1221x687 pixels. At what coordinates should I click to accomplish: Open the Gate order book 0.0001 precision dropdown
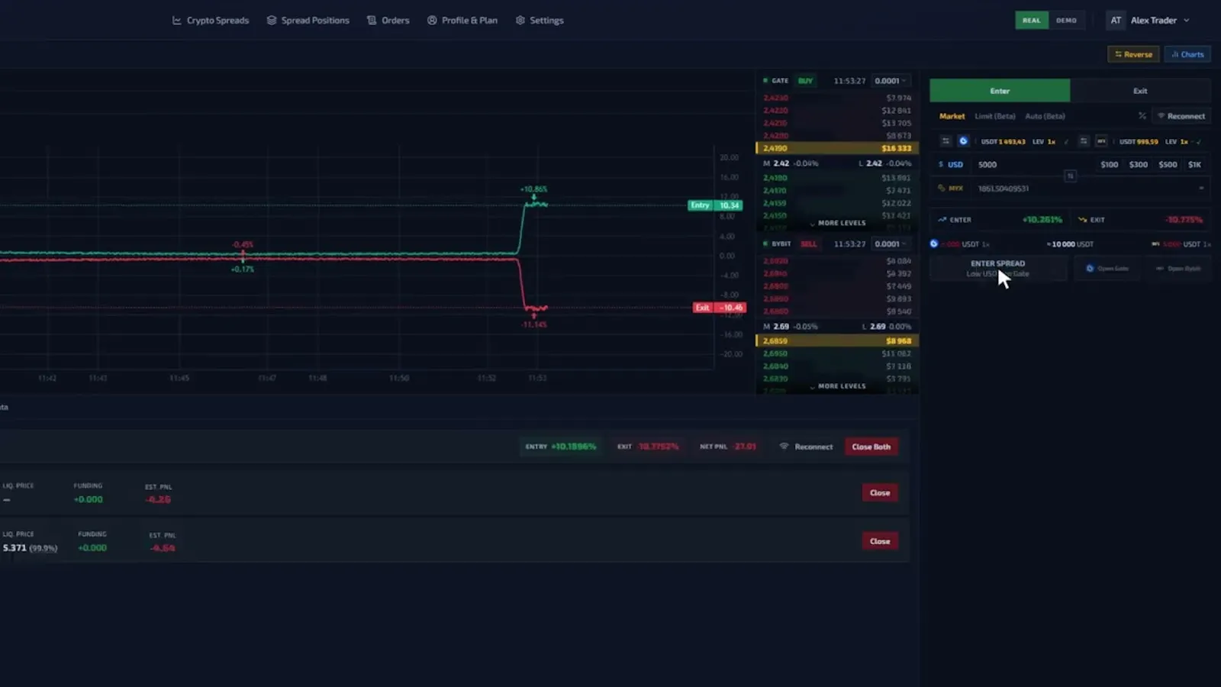tap(890, 81)
